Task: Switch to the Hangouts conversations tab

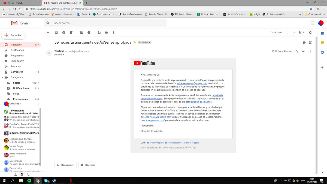Action: pos(22,174)
